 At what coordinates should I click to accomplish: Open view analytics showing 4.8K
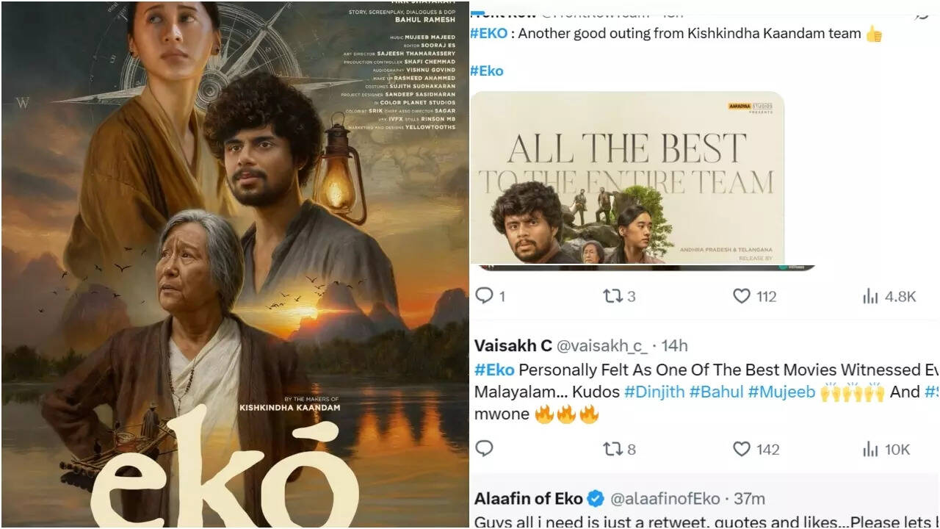pyautogui.click(x=871, y=296)
